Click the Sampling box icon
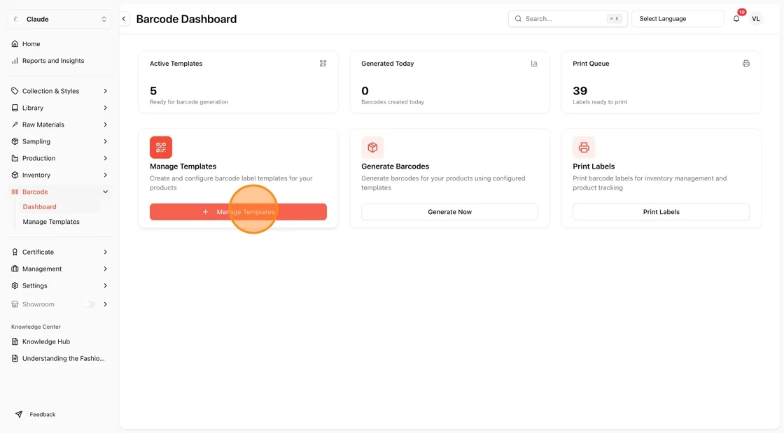Viewport: 784px width, 433px height. [15, 141]
